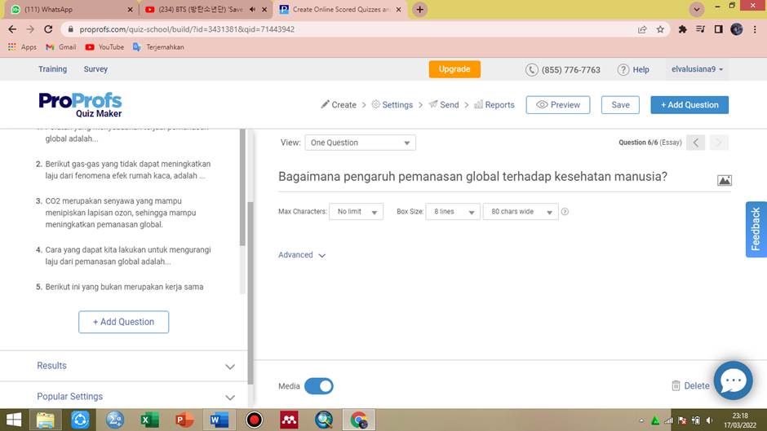Open the Max Characters dropdown
This screenshot has width=767, height=431.
click(356, 212)
